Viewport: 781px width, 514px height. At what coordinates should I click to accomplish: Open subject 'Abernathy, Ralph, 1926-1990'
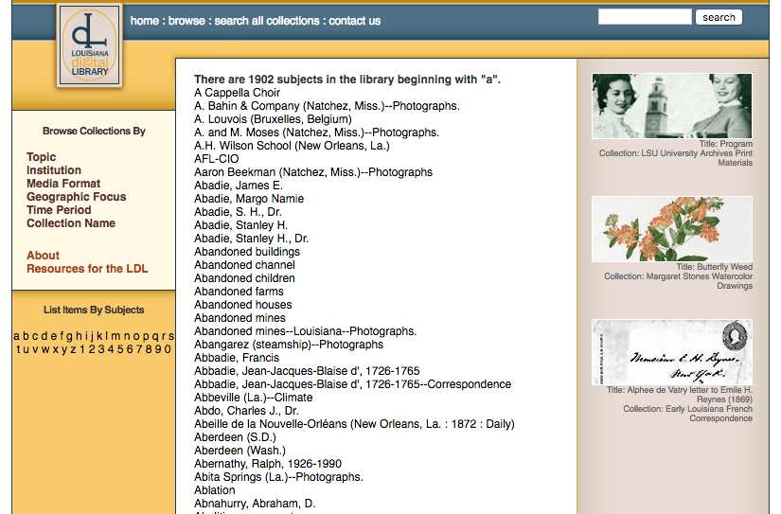(268, 464)
